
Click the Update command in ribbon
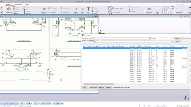click(132, 11)
